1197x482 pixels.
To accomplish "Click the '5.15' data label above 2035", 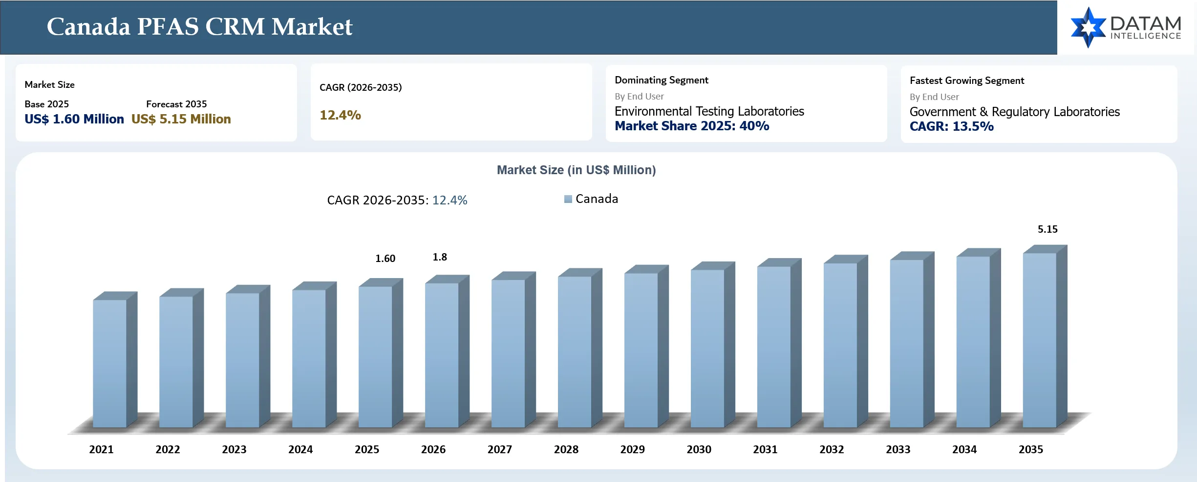I will coord(1047,229).
